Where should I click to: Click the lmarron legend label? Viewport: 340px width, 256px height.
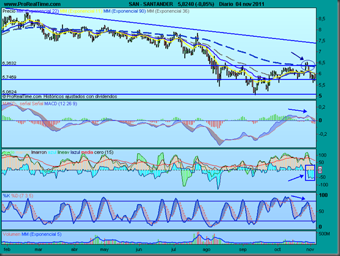tap(39, 152)
